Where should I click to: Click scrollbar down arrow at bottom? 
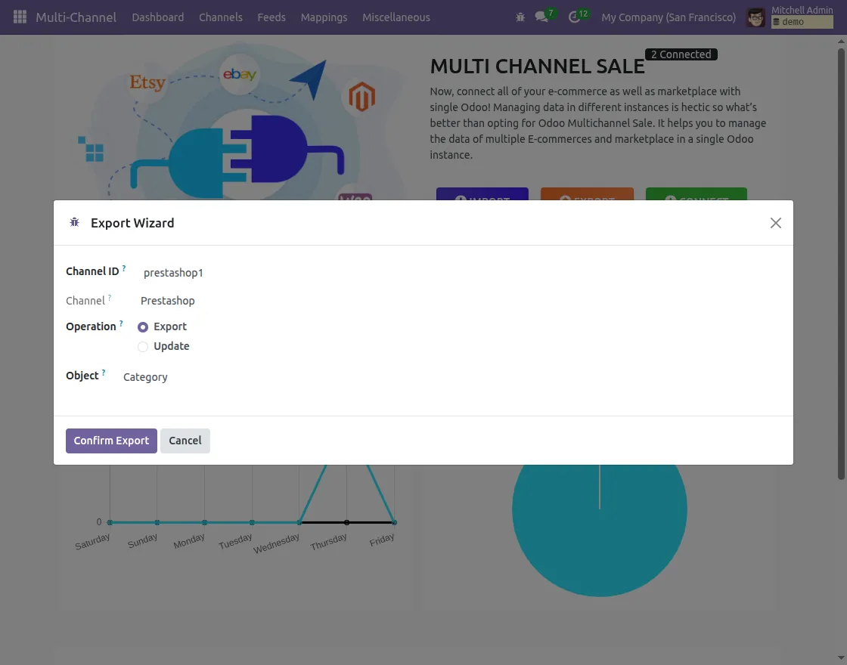pyautogui.click(x=841, y=658)
